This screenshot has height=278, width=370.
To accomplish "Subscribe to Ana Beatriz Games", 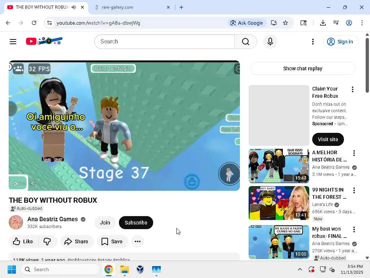I will click(x=136, y=223).
